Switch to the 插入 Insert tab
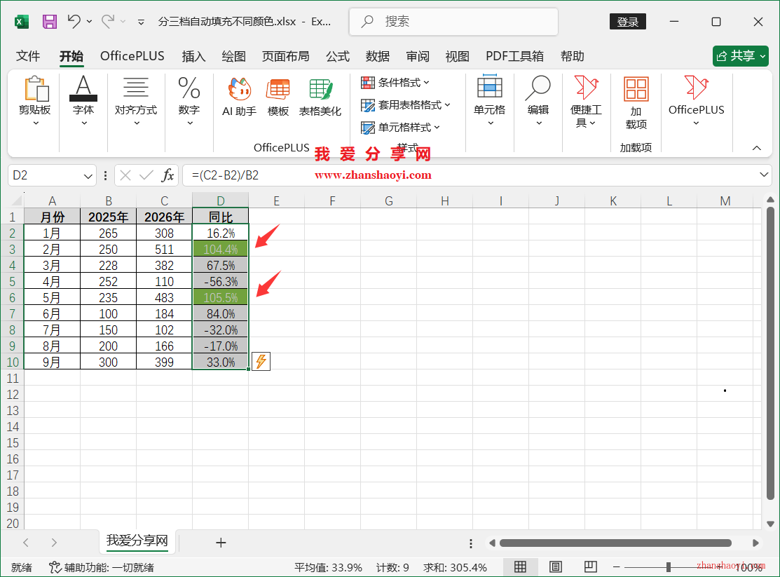 tap(193, 56)
